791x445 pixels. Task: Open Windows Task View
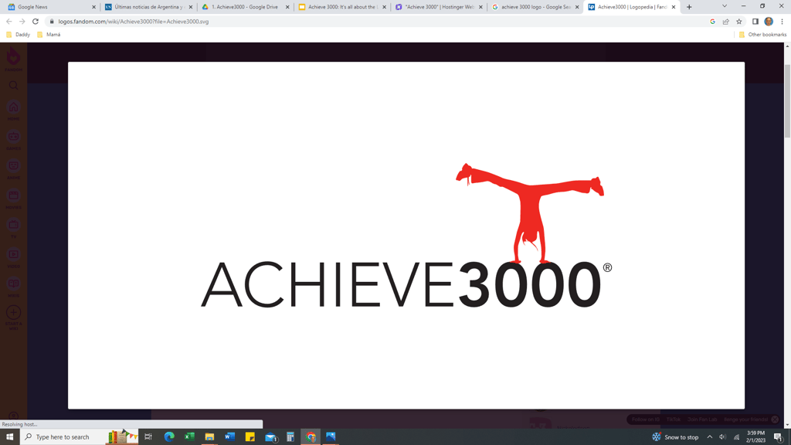click(x=148, y=437)
